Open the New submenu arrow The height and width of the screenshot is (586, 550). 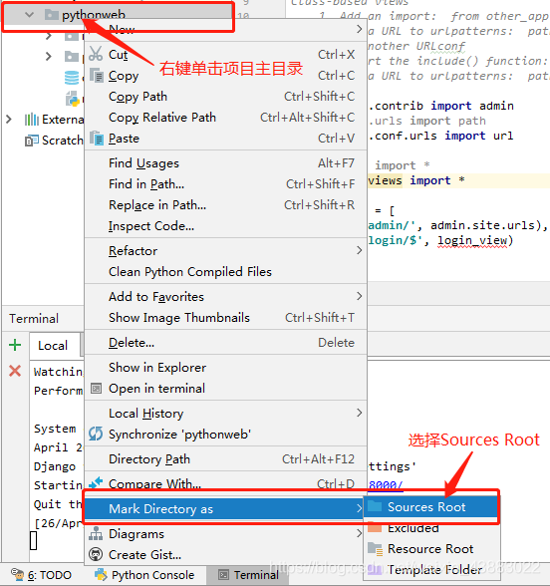[x=359, y=29]
